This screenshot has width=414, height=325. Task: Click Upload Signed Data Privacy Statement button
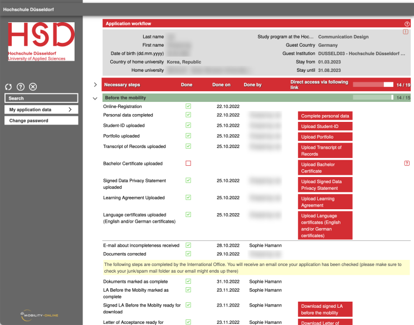[325, 185]
